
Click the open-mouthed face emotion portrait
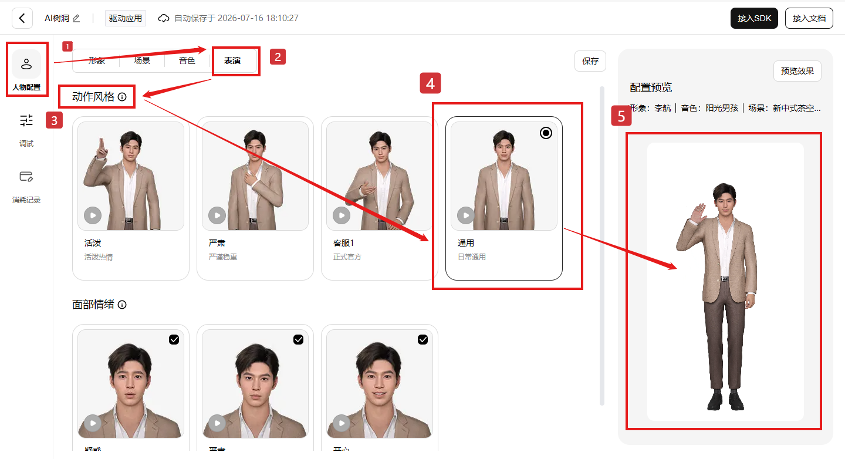pos(131,383)
